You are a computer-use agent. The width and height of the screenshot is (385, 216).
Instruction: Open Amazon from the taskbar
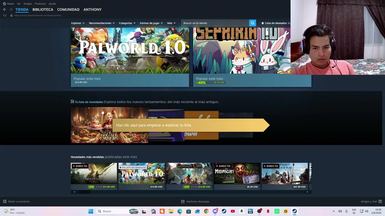tap(241, 211)
